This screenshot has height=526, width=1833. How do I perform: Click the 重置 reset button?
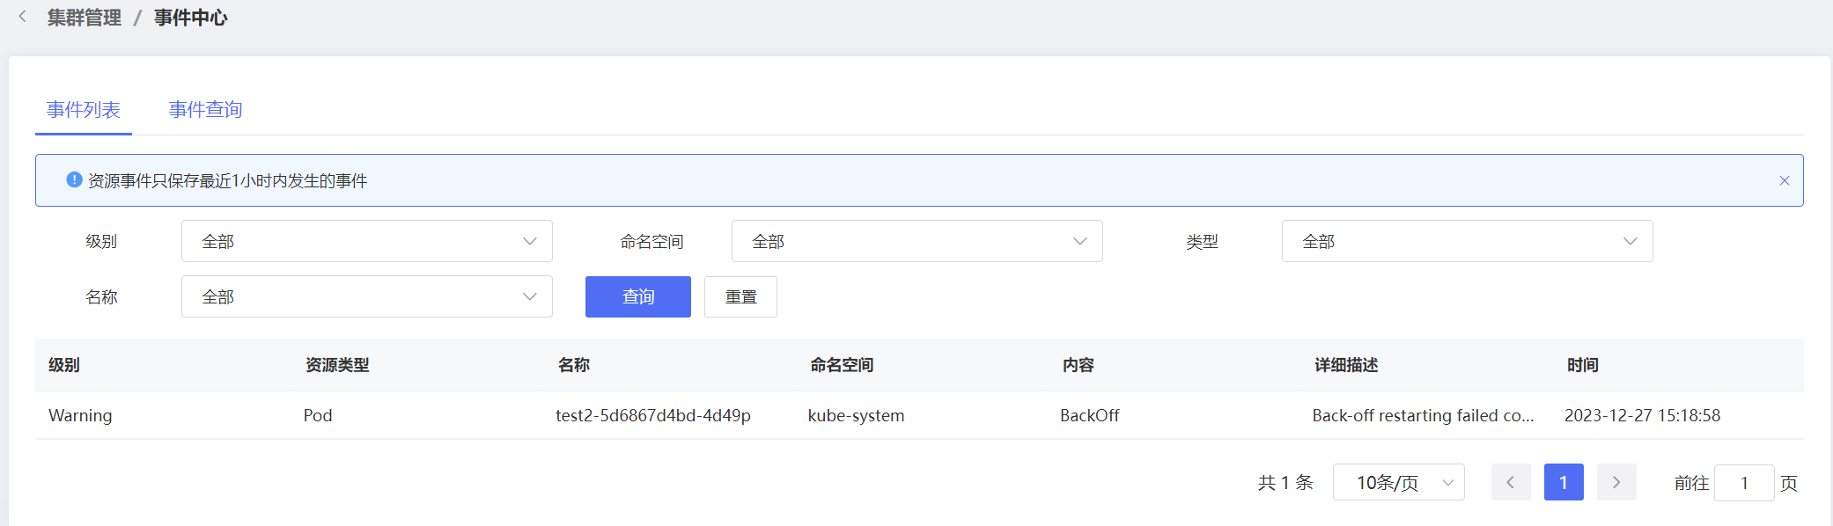(740, 296)
